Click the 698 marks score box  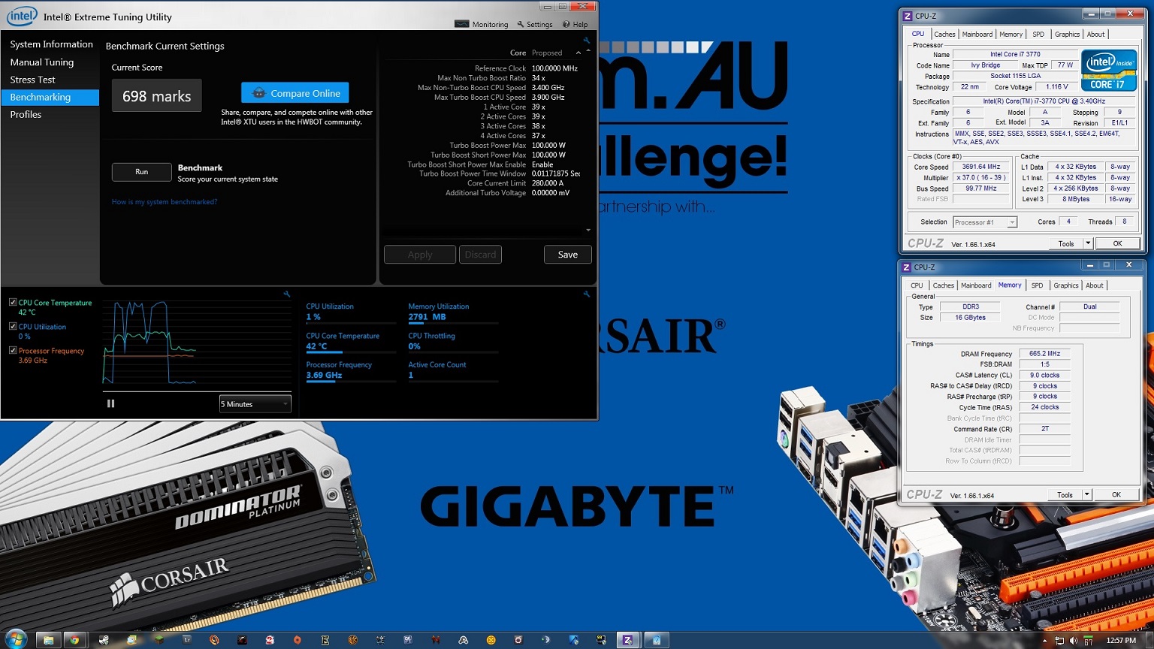click(157, 95)
